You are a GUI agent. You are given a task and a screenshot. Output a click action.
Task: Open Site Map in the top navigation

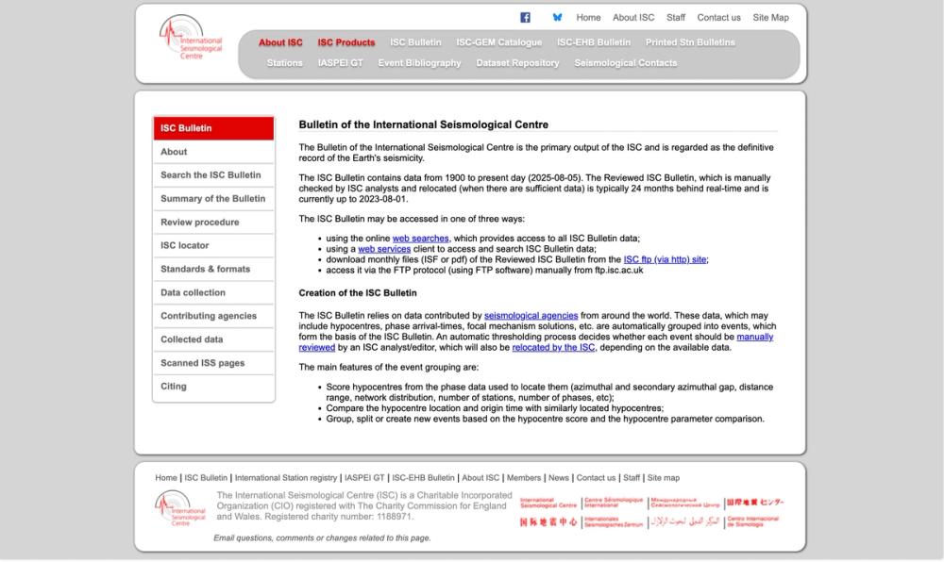(770, 17)
